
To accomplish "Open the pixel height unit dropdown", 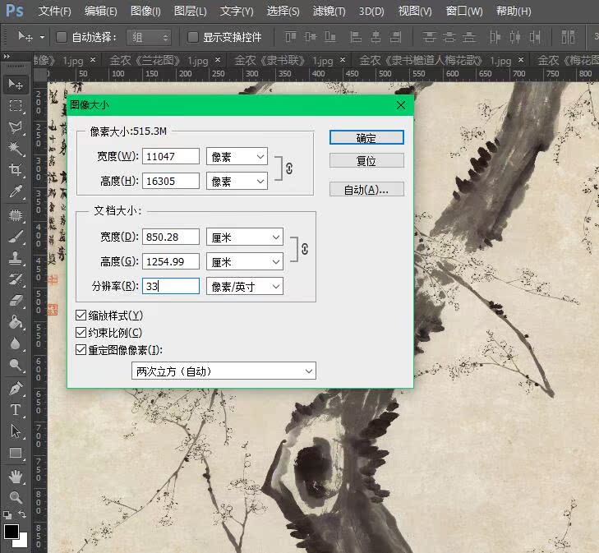I will (x=237, y=182).
